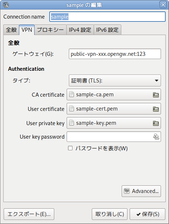
Task: Choose the sample-cert.pem user certificate button
Action: pyautogui.click(x=114, y=109)
